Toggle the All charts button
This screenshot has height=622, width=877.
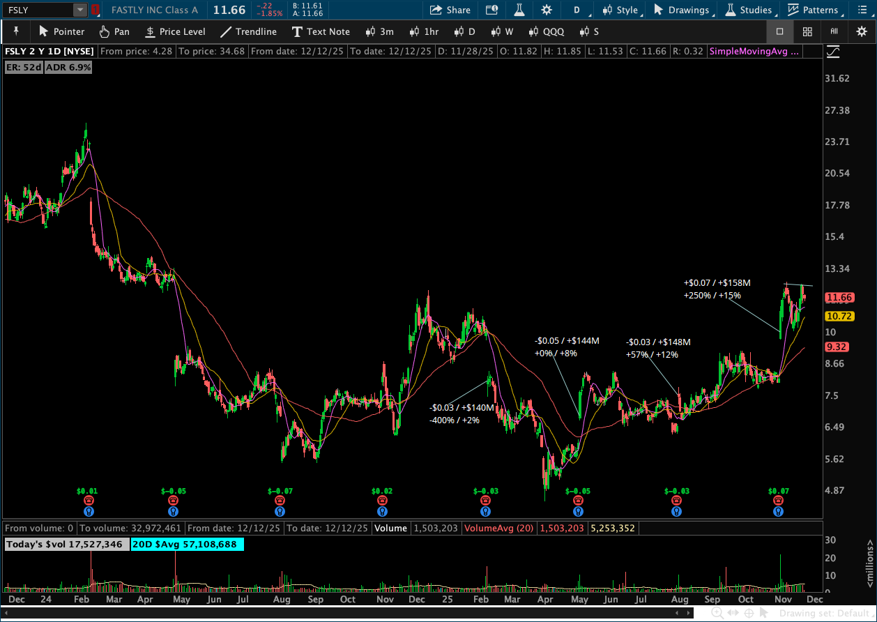(834, 31)
